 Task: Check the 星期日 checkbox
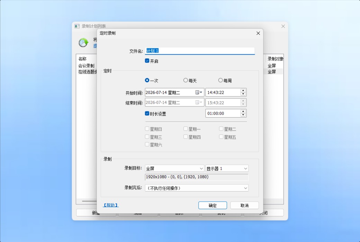point(147,129)
